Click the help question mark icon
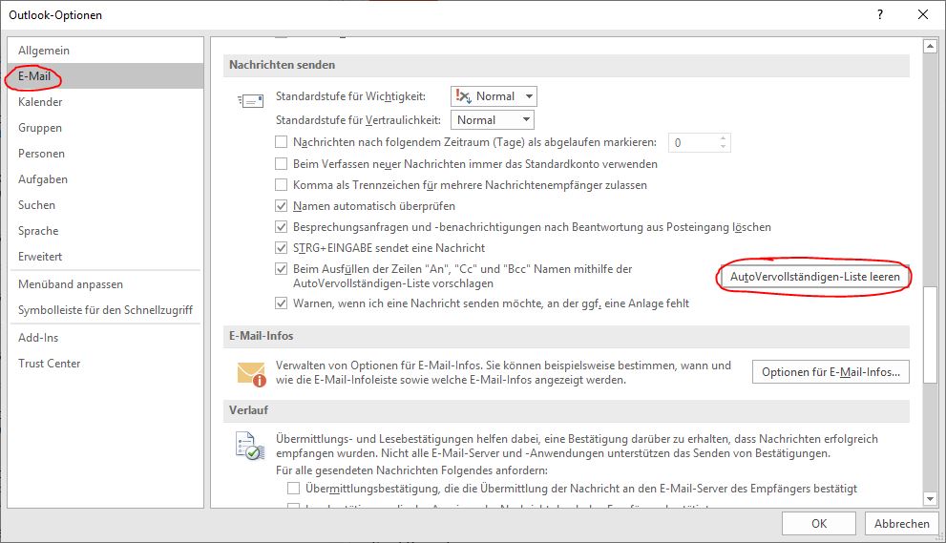The width and height of the screenshot is (946, 543). (880, 14)
